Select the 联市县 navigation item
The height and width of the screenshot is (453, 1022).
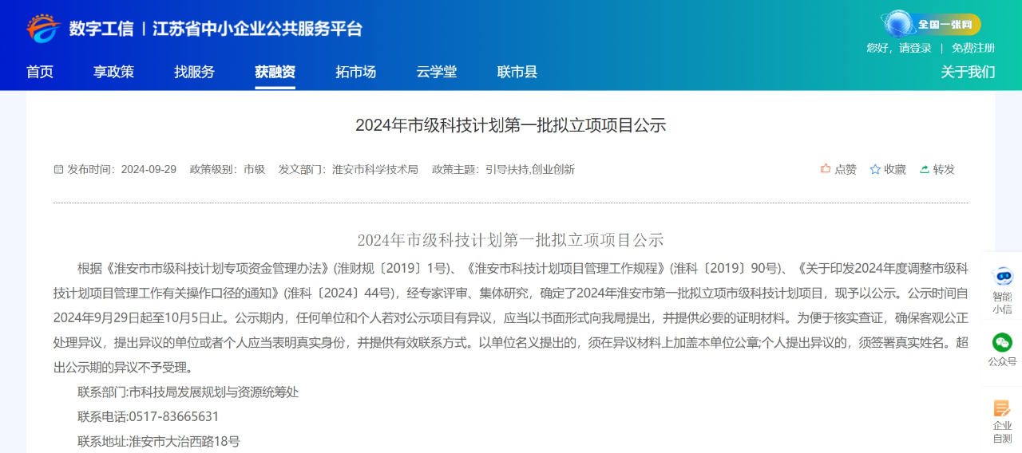pyautogui.click(x=517, y=72)
